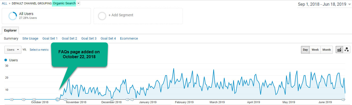
Task: Click the March 2019 axis label
Action: click(x=217, y=102)
